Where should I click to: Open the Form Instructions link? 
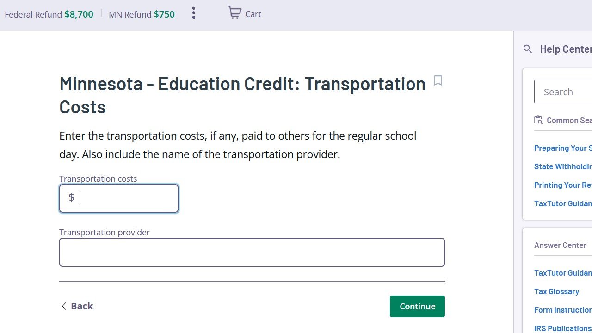point(563,310)
